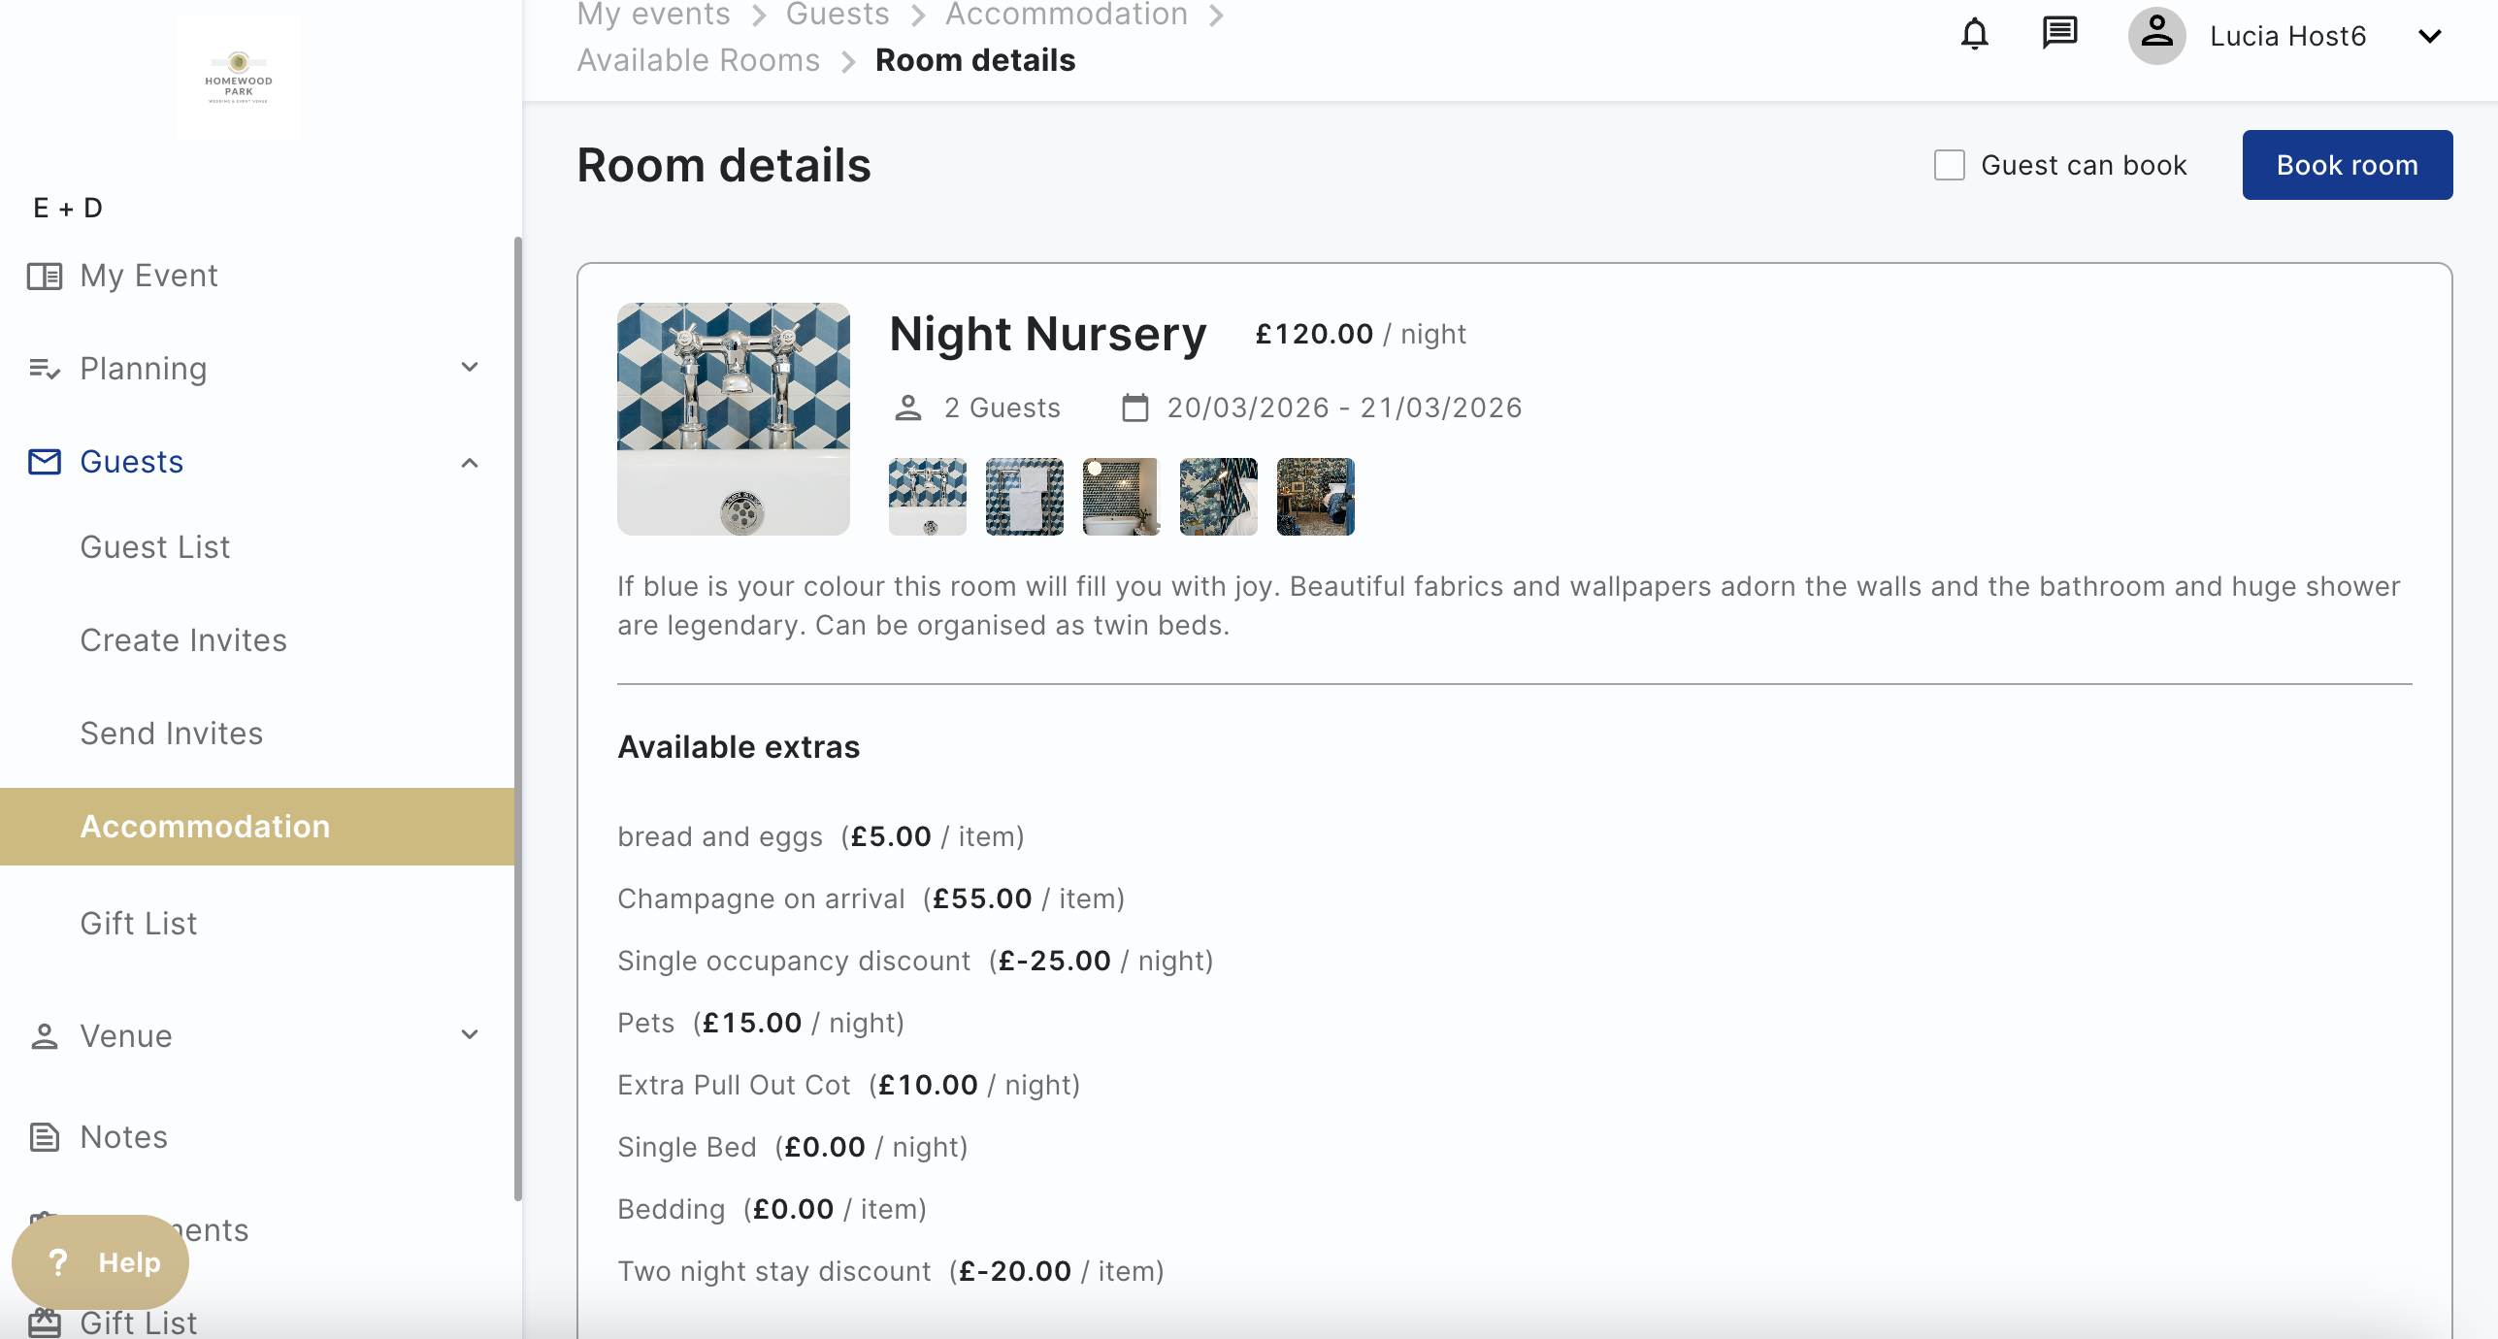The width and height of the screenshot is (2498, 1339).
Task: Go to Create Invites
Action: (x=183, y=640)
